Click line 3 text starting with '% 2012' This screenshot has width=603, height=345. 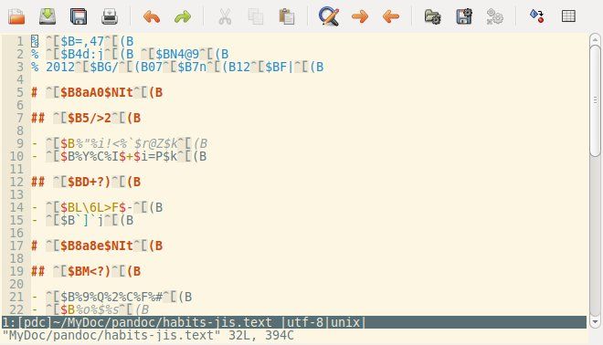[177, 67]
